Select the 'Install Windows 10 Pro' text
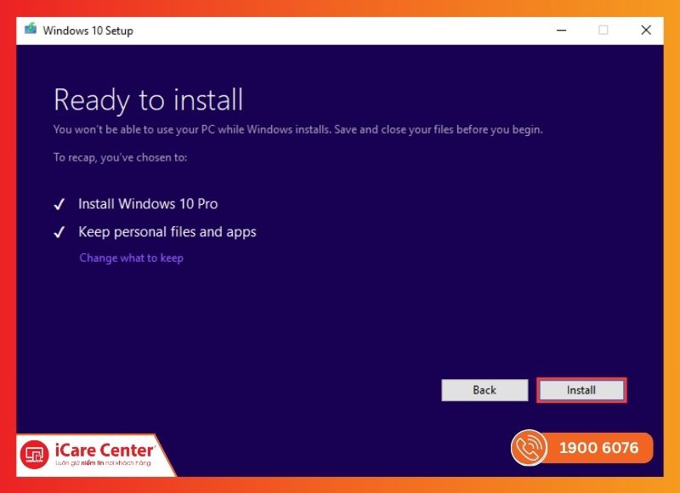Viewport: 680px width, 493px height. (x=148, y=204)
